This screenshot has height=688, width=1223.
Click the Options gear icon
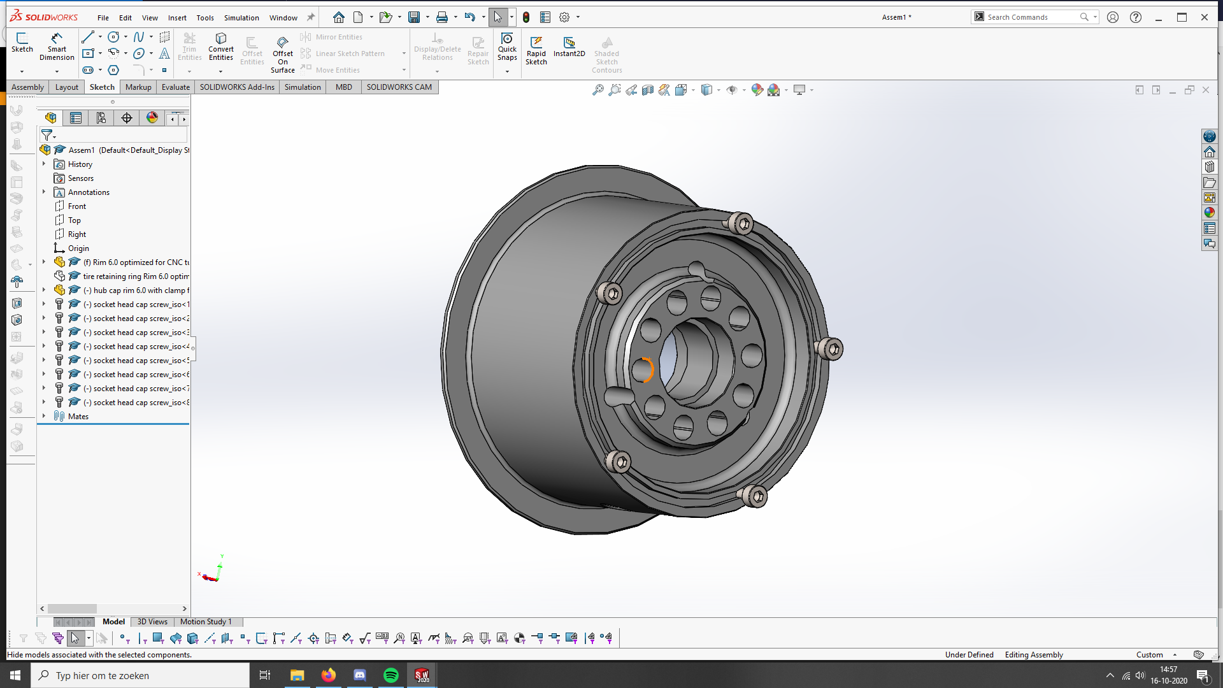point(564,17)
